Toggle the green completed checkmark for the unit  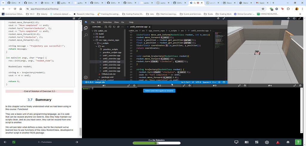point(14,142)
